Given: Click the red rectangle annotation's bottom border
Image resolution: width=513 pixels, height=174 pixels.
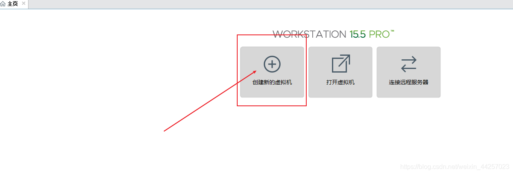Looking at the screenshot, I should (272, 106).
